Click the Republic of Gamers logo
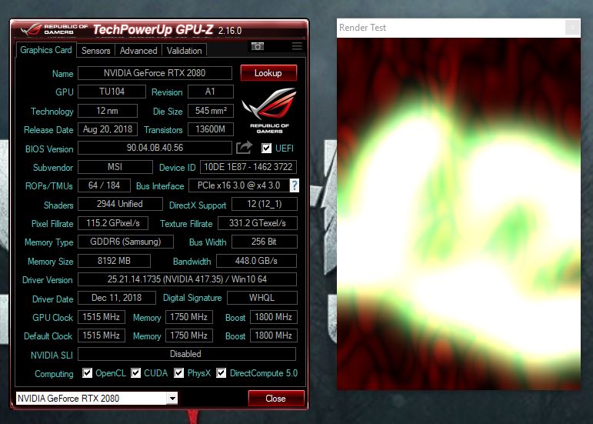The height and width of the screenshot is (424, 593). pyautogui.click(x=269, y=110)
